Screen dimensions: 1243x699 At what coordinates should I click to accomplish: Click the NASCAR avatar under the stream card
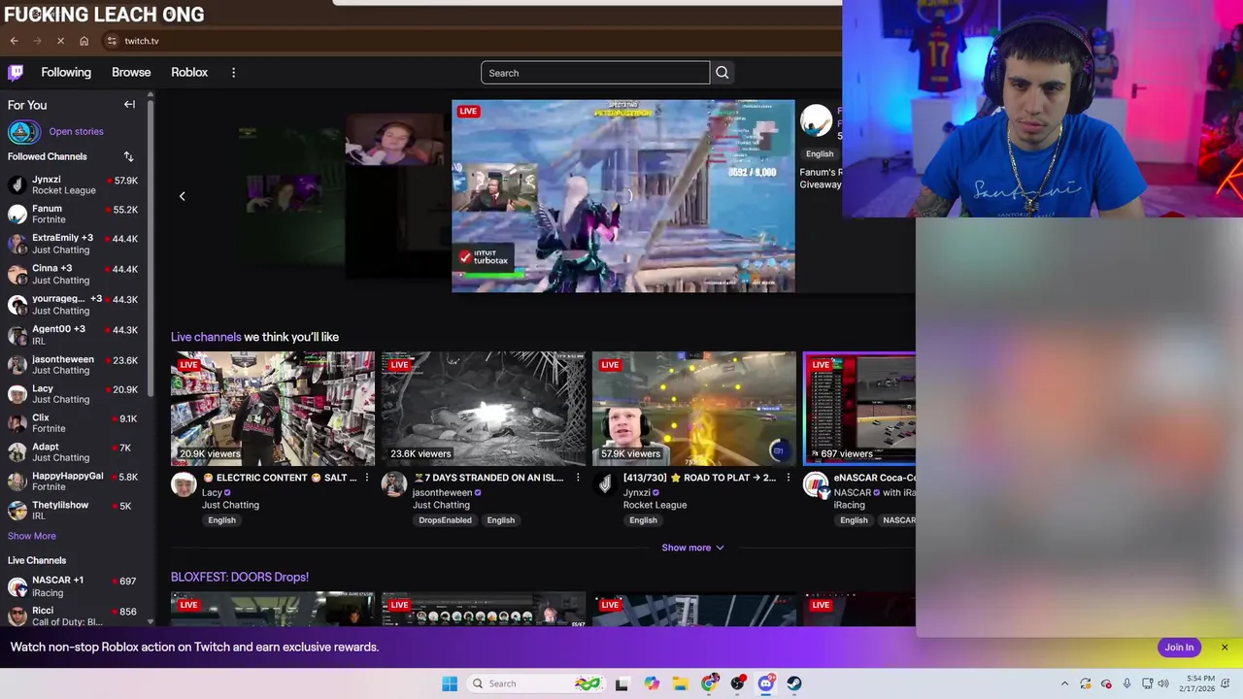816,484
